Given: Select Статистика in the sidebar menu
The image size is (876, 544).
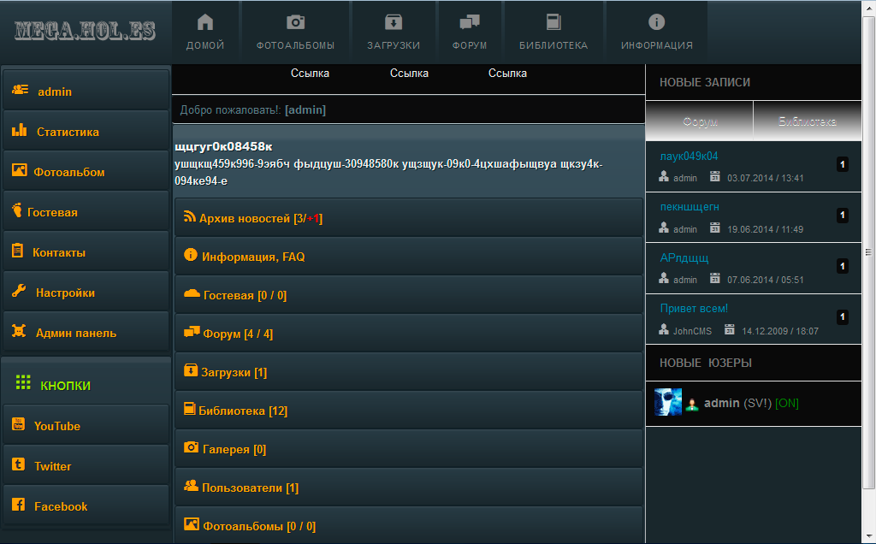Looking at the screenshot, I should tap(68, 132).
